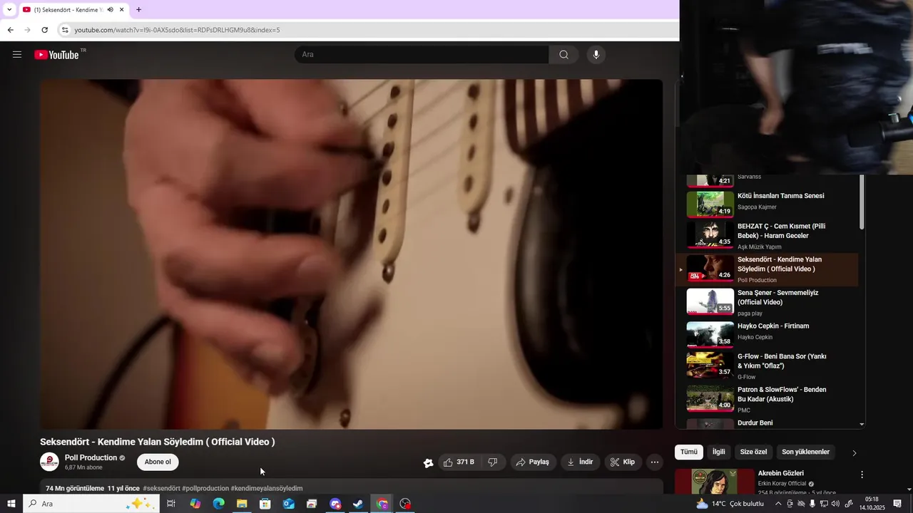Click the #pollproduction hashtag
This screenshot has width=913, height=513.
[205, 488]
